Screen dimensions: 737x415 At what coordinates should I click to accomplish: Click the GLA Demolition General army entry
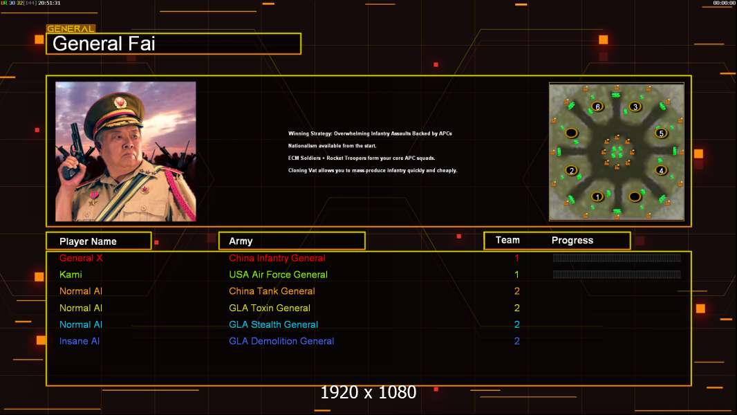pos(281,341)
